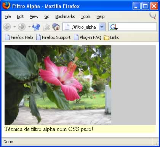The height and width of the screenshot is (147, 160).
Task: Expand the address bar URL dropdown
Action: pos(102,27)
